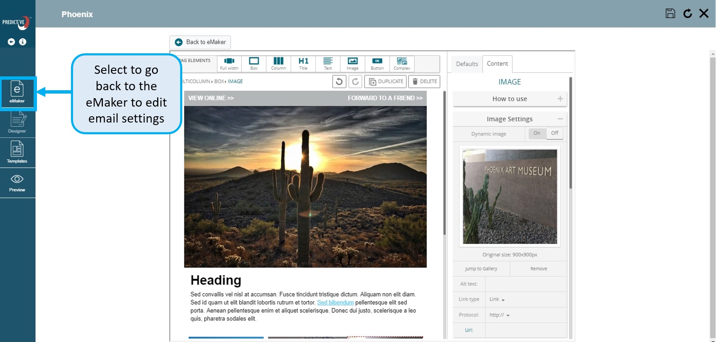Screen dimensions: 716x342
Task: Open the Protocol http:// dropdown
Action: pos(499,315)
